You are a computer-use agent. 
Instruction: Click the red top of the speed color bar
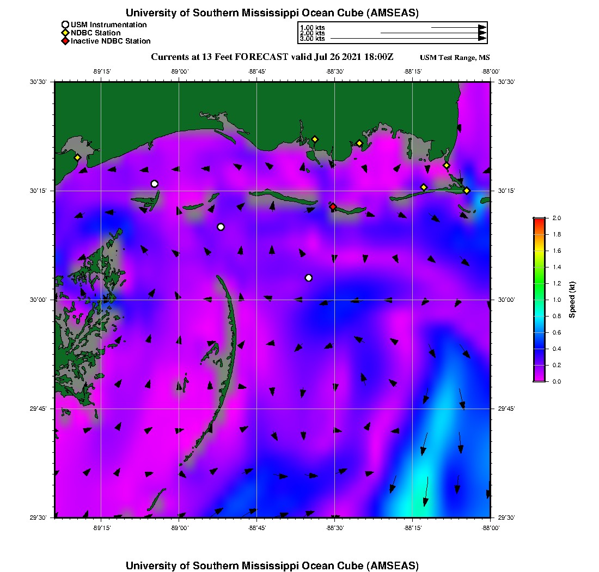click(539, 220)
